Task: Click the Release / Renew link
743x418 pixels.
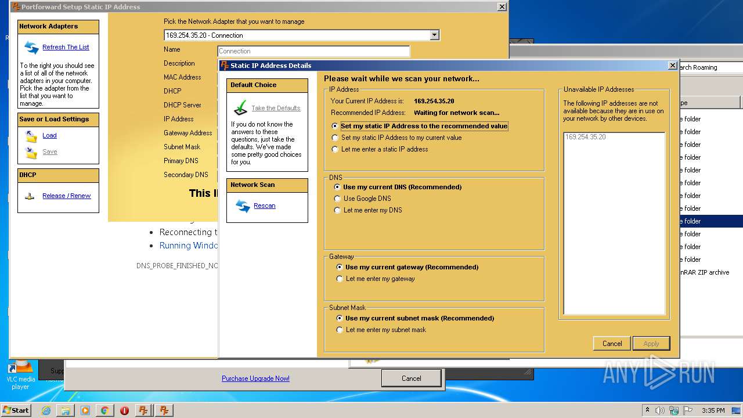Action: (66, 196)
